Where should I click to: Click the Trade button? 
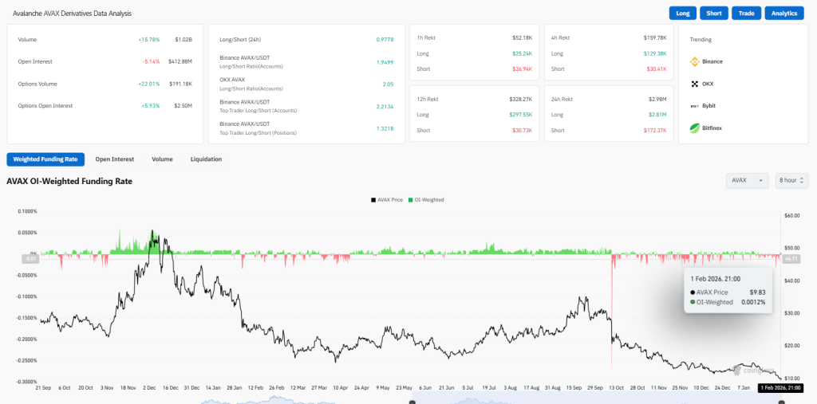click(x=746, y=13)
